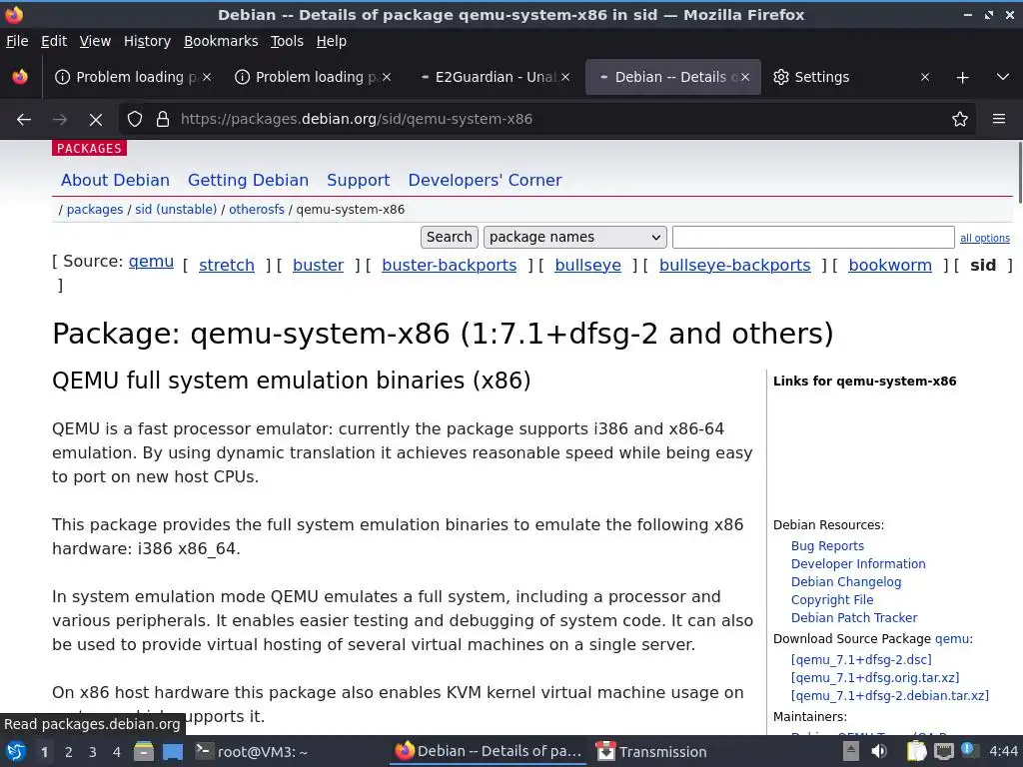
Task: Open the Firefox hamburger application menu
Action: [998, 120]
